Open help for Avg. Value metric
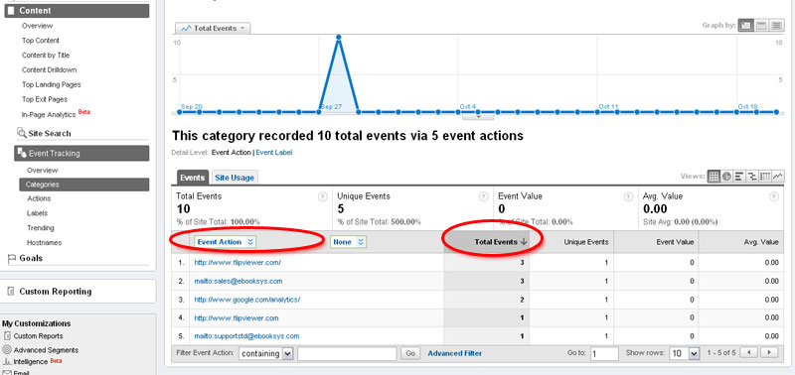This screenshot has width=795, height=375. (x=773, y=196)
